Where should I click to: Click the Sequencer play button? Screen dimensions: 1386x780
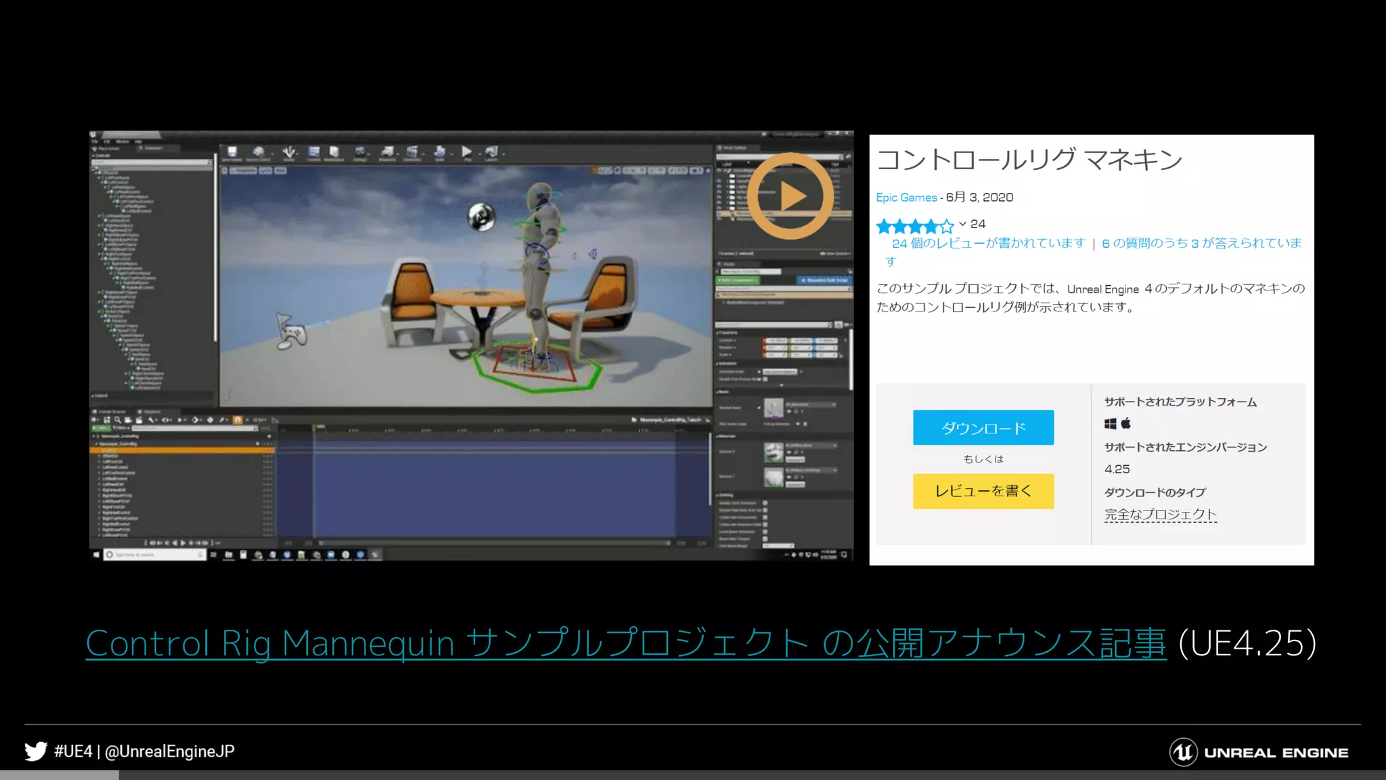coord(183,543)
